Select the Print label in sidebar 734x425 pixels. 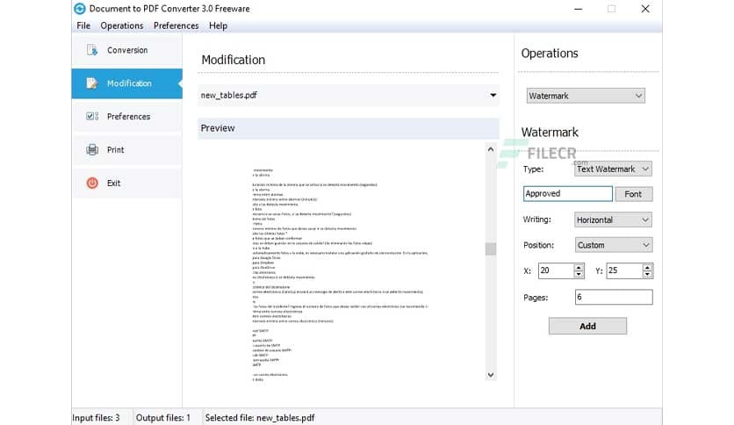click(x=116, y=150)
